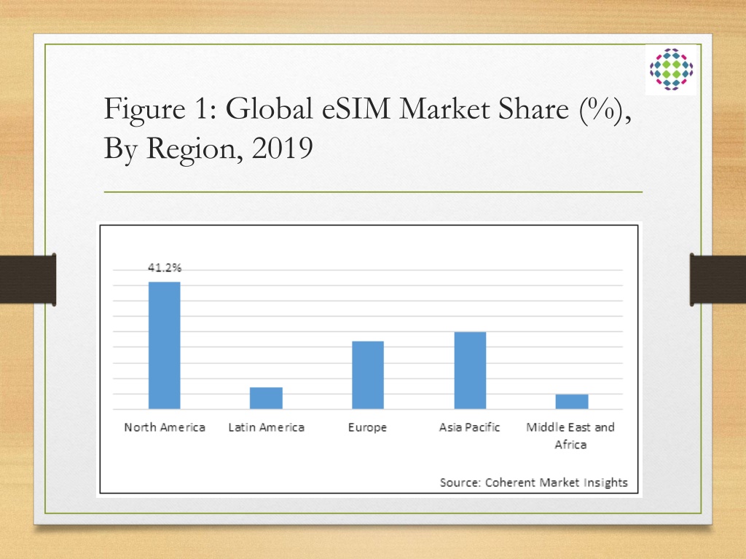Select the 'Asia Pacific' axis label
746x559 pixels.
click(470, 427)
